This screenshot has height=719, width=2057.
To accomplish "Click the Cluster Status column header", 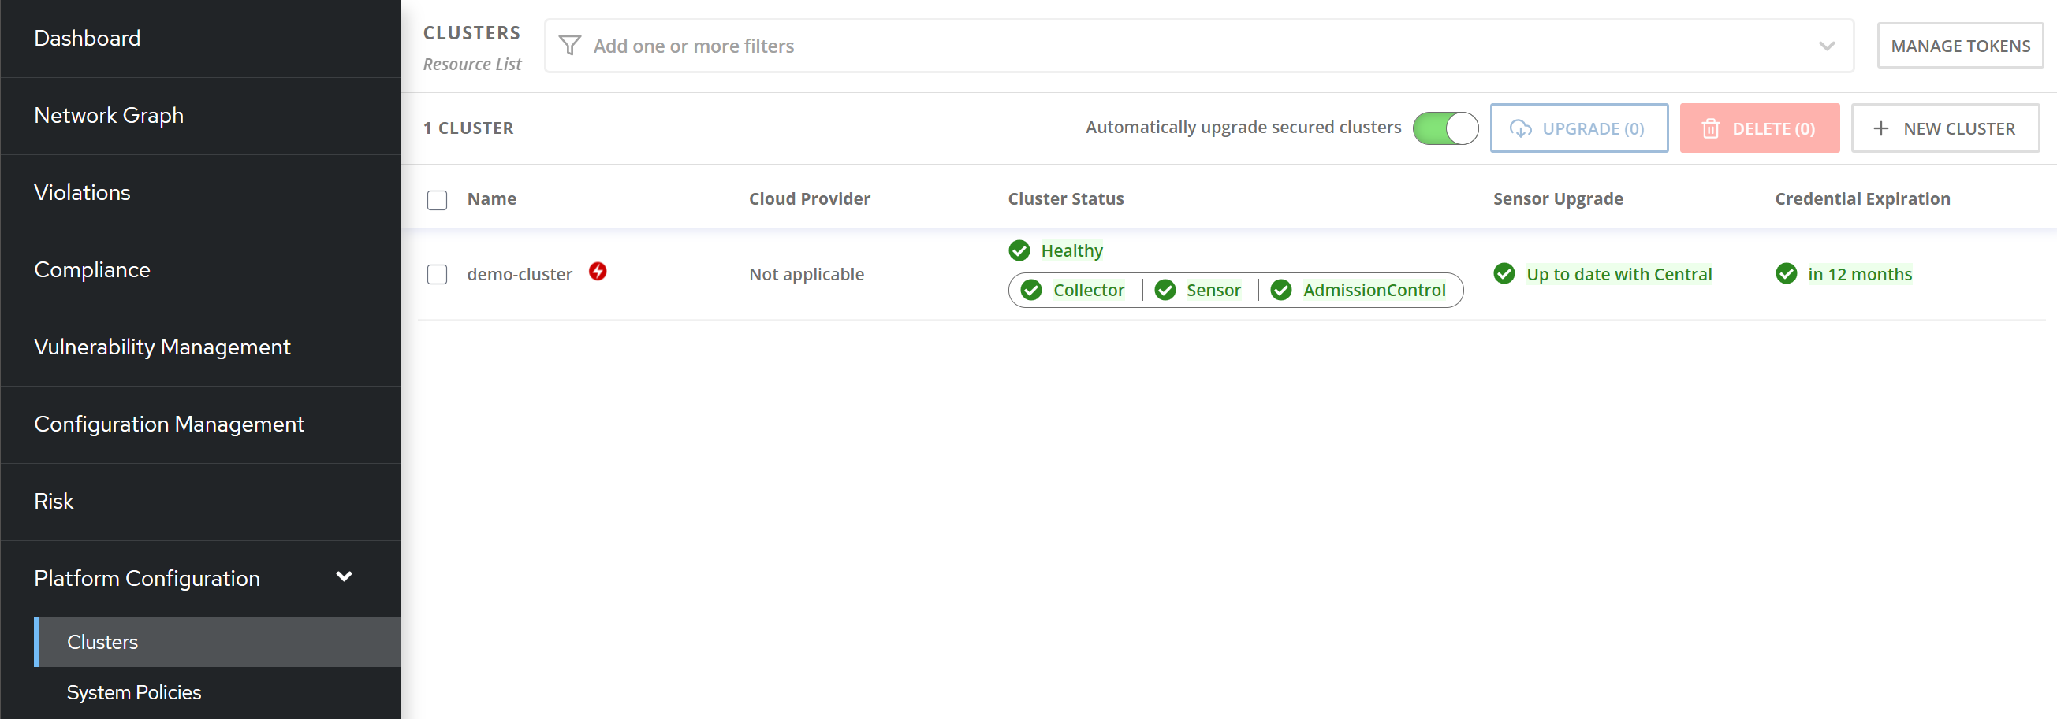I will 1065,198.
